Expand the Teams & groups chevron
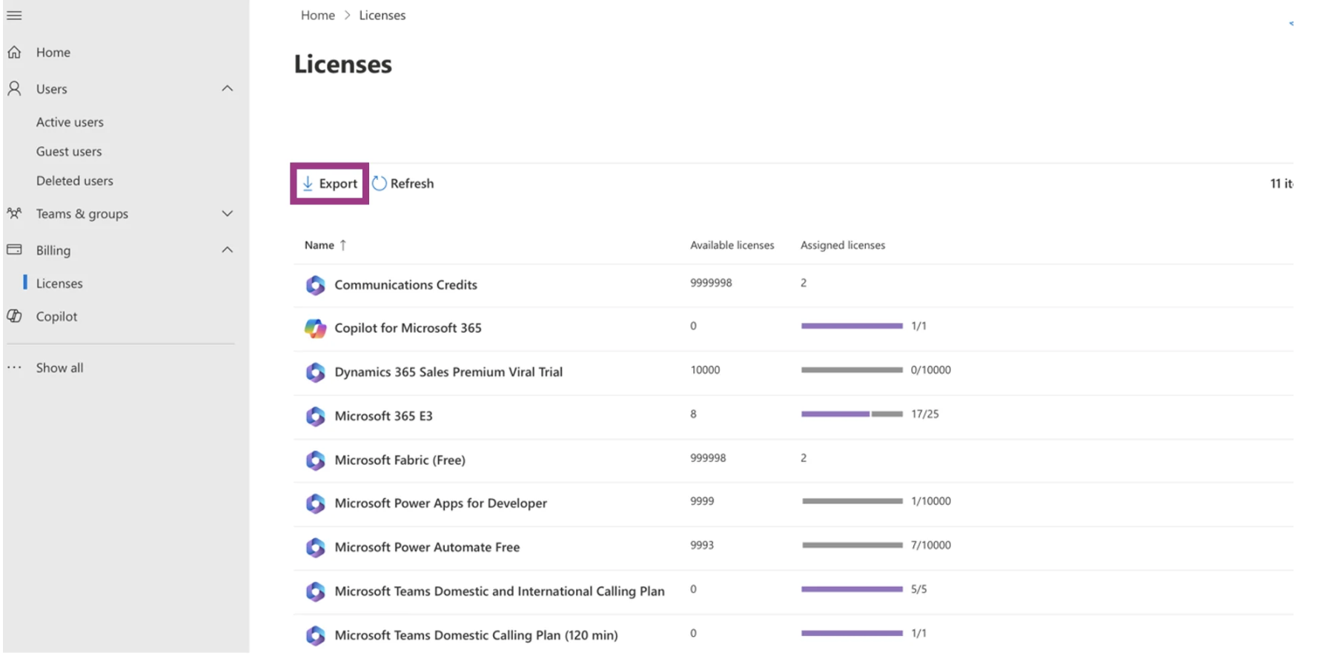 coord(228,213)
